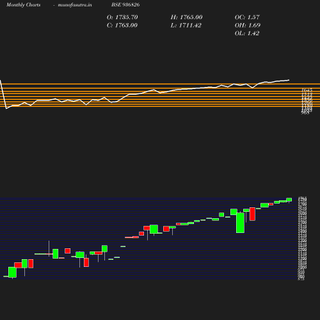Click the 'OL: 1.42' value
Viewport: 320px width, 320px height.
pos(247,33)
